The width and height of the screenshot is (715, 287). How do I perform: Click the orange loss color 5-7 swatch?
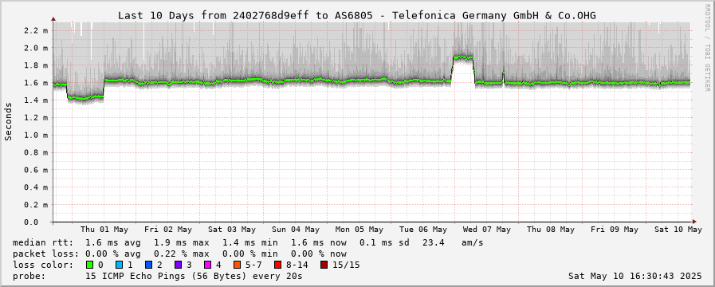click(237, 265)
